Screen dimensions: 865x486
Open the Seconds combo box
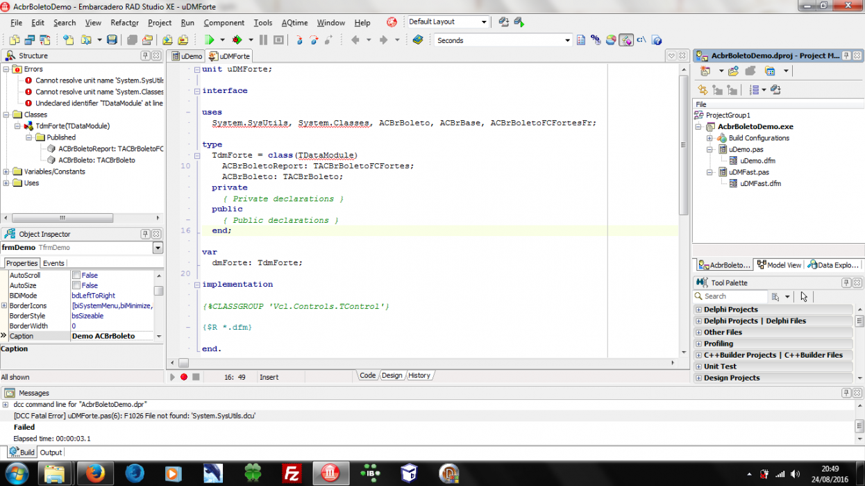pos(569,40)
